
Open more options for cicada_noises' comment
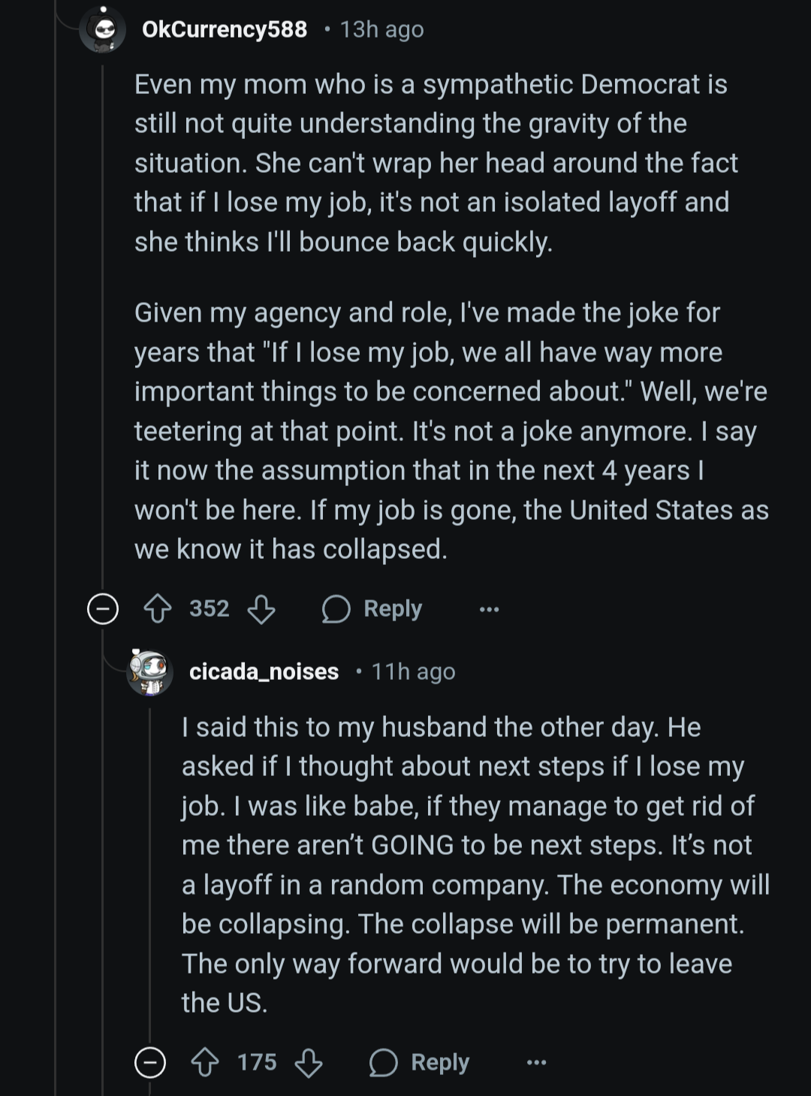(x=537, y=1063)
